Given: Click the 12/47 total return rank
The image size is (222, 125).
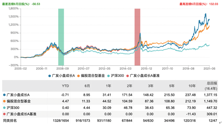Looking at the screenshot, I should click(x=213, y=121).
